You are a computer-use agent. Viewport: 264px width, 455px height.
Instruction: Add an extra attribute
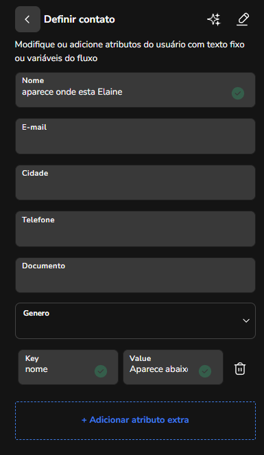pos(135,421)
